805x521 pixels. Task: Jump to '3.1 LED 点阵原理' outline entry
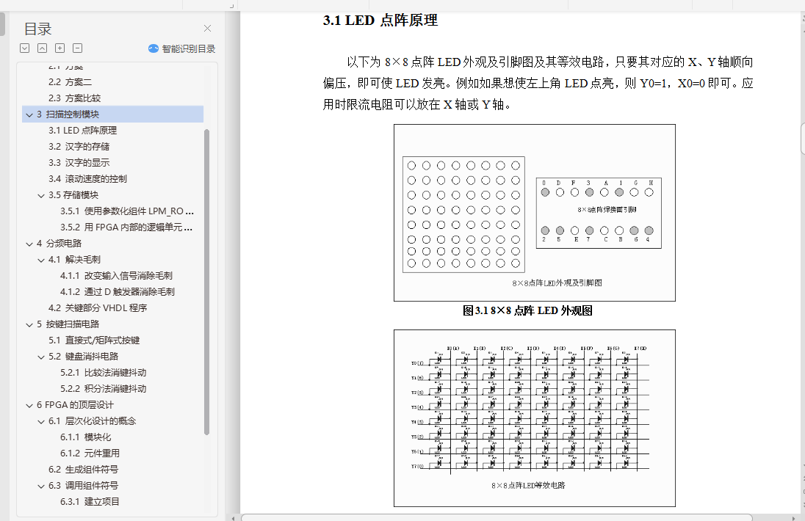pos(83,131)
